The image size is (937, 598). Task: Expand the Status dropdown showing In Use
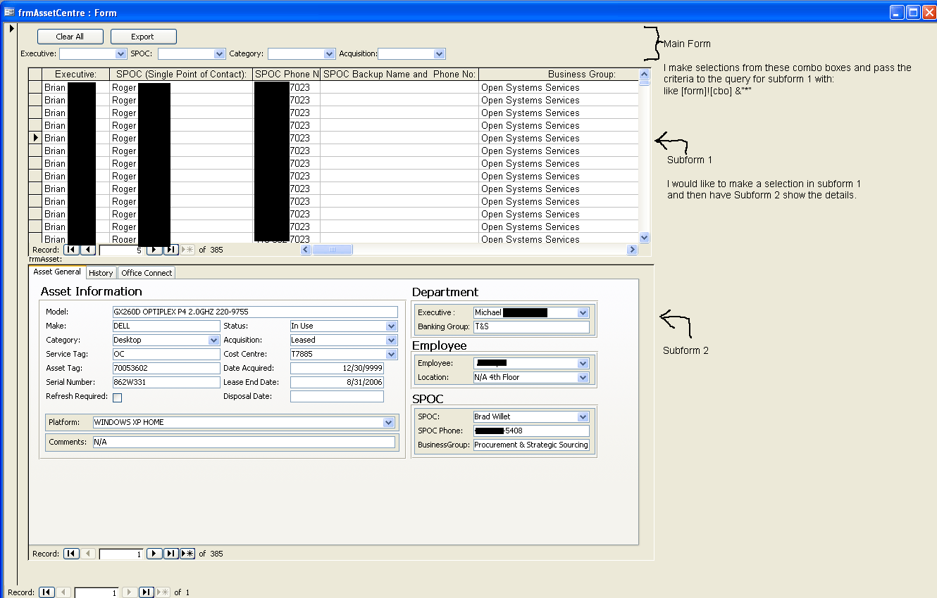tap(392, 326)
